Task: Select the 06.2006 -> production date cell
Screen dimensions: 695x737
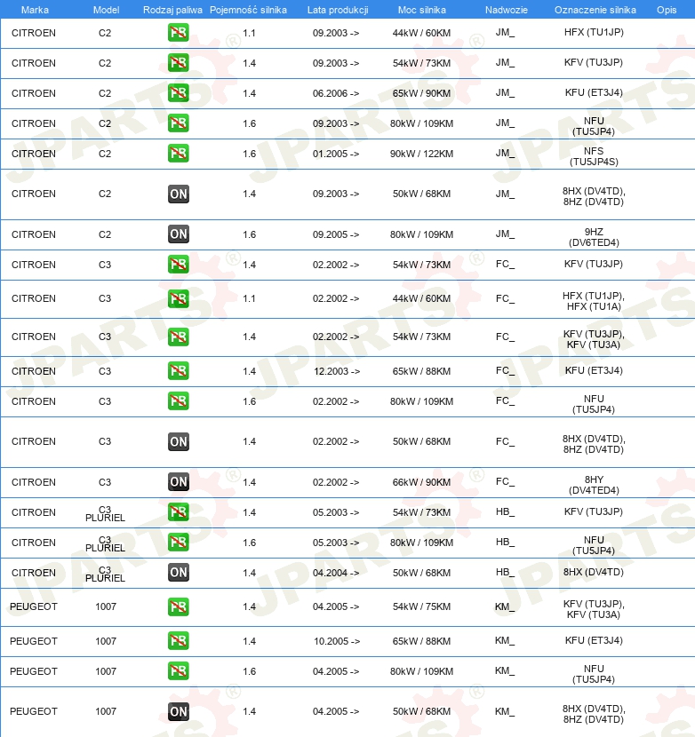Action: point(336,93)
